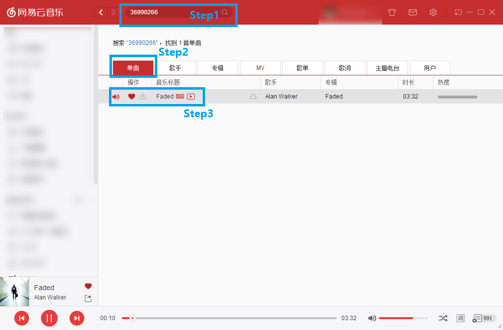Select the MV tab
Image resolution: width=503 pixels, height=330 pixels.
[x=260, y=68]
